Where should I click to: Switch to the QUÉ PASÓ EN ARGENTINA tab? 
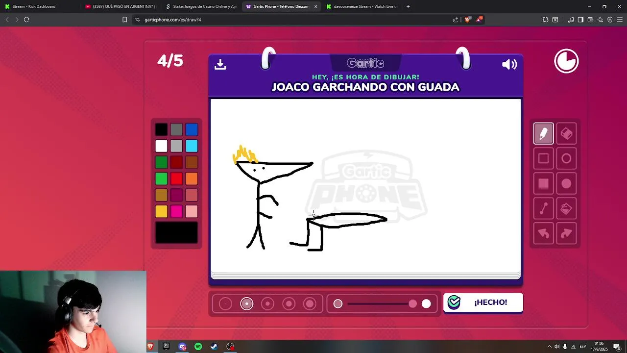click(x=120, y=6)
